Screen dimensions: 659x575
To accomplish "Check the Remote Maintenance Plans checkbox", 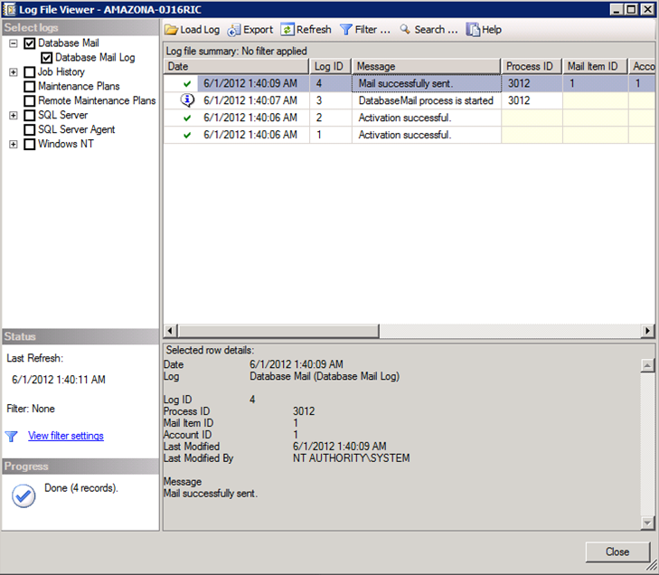I will (30, 101).
